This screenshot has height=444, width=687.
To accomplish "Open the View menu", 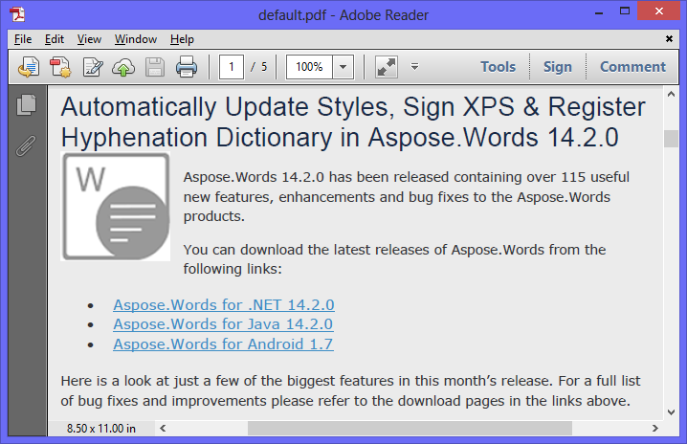I will (89, 39).
